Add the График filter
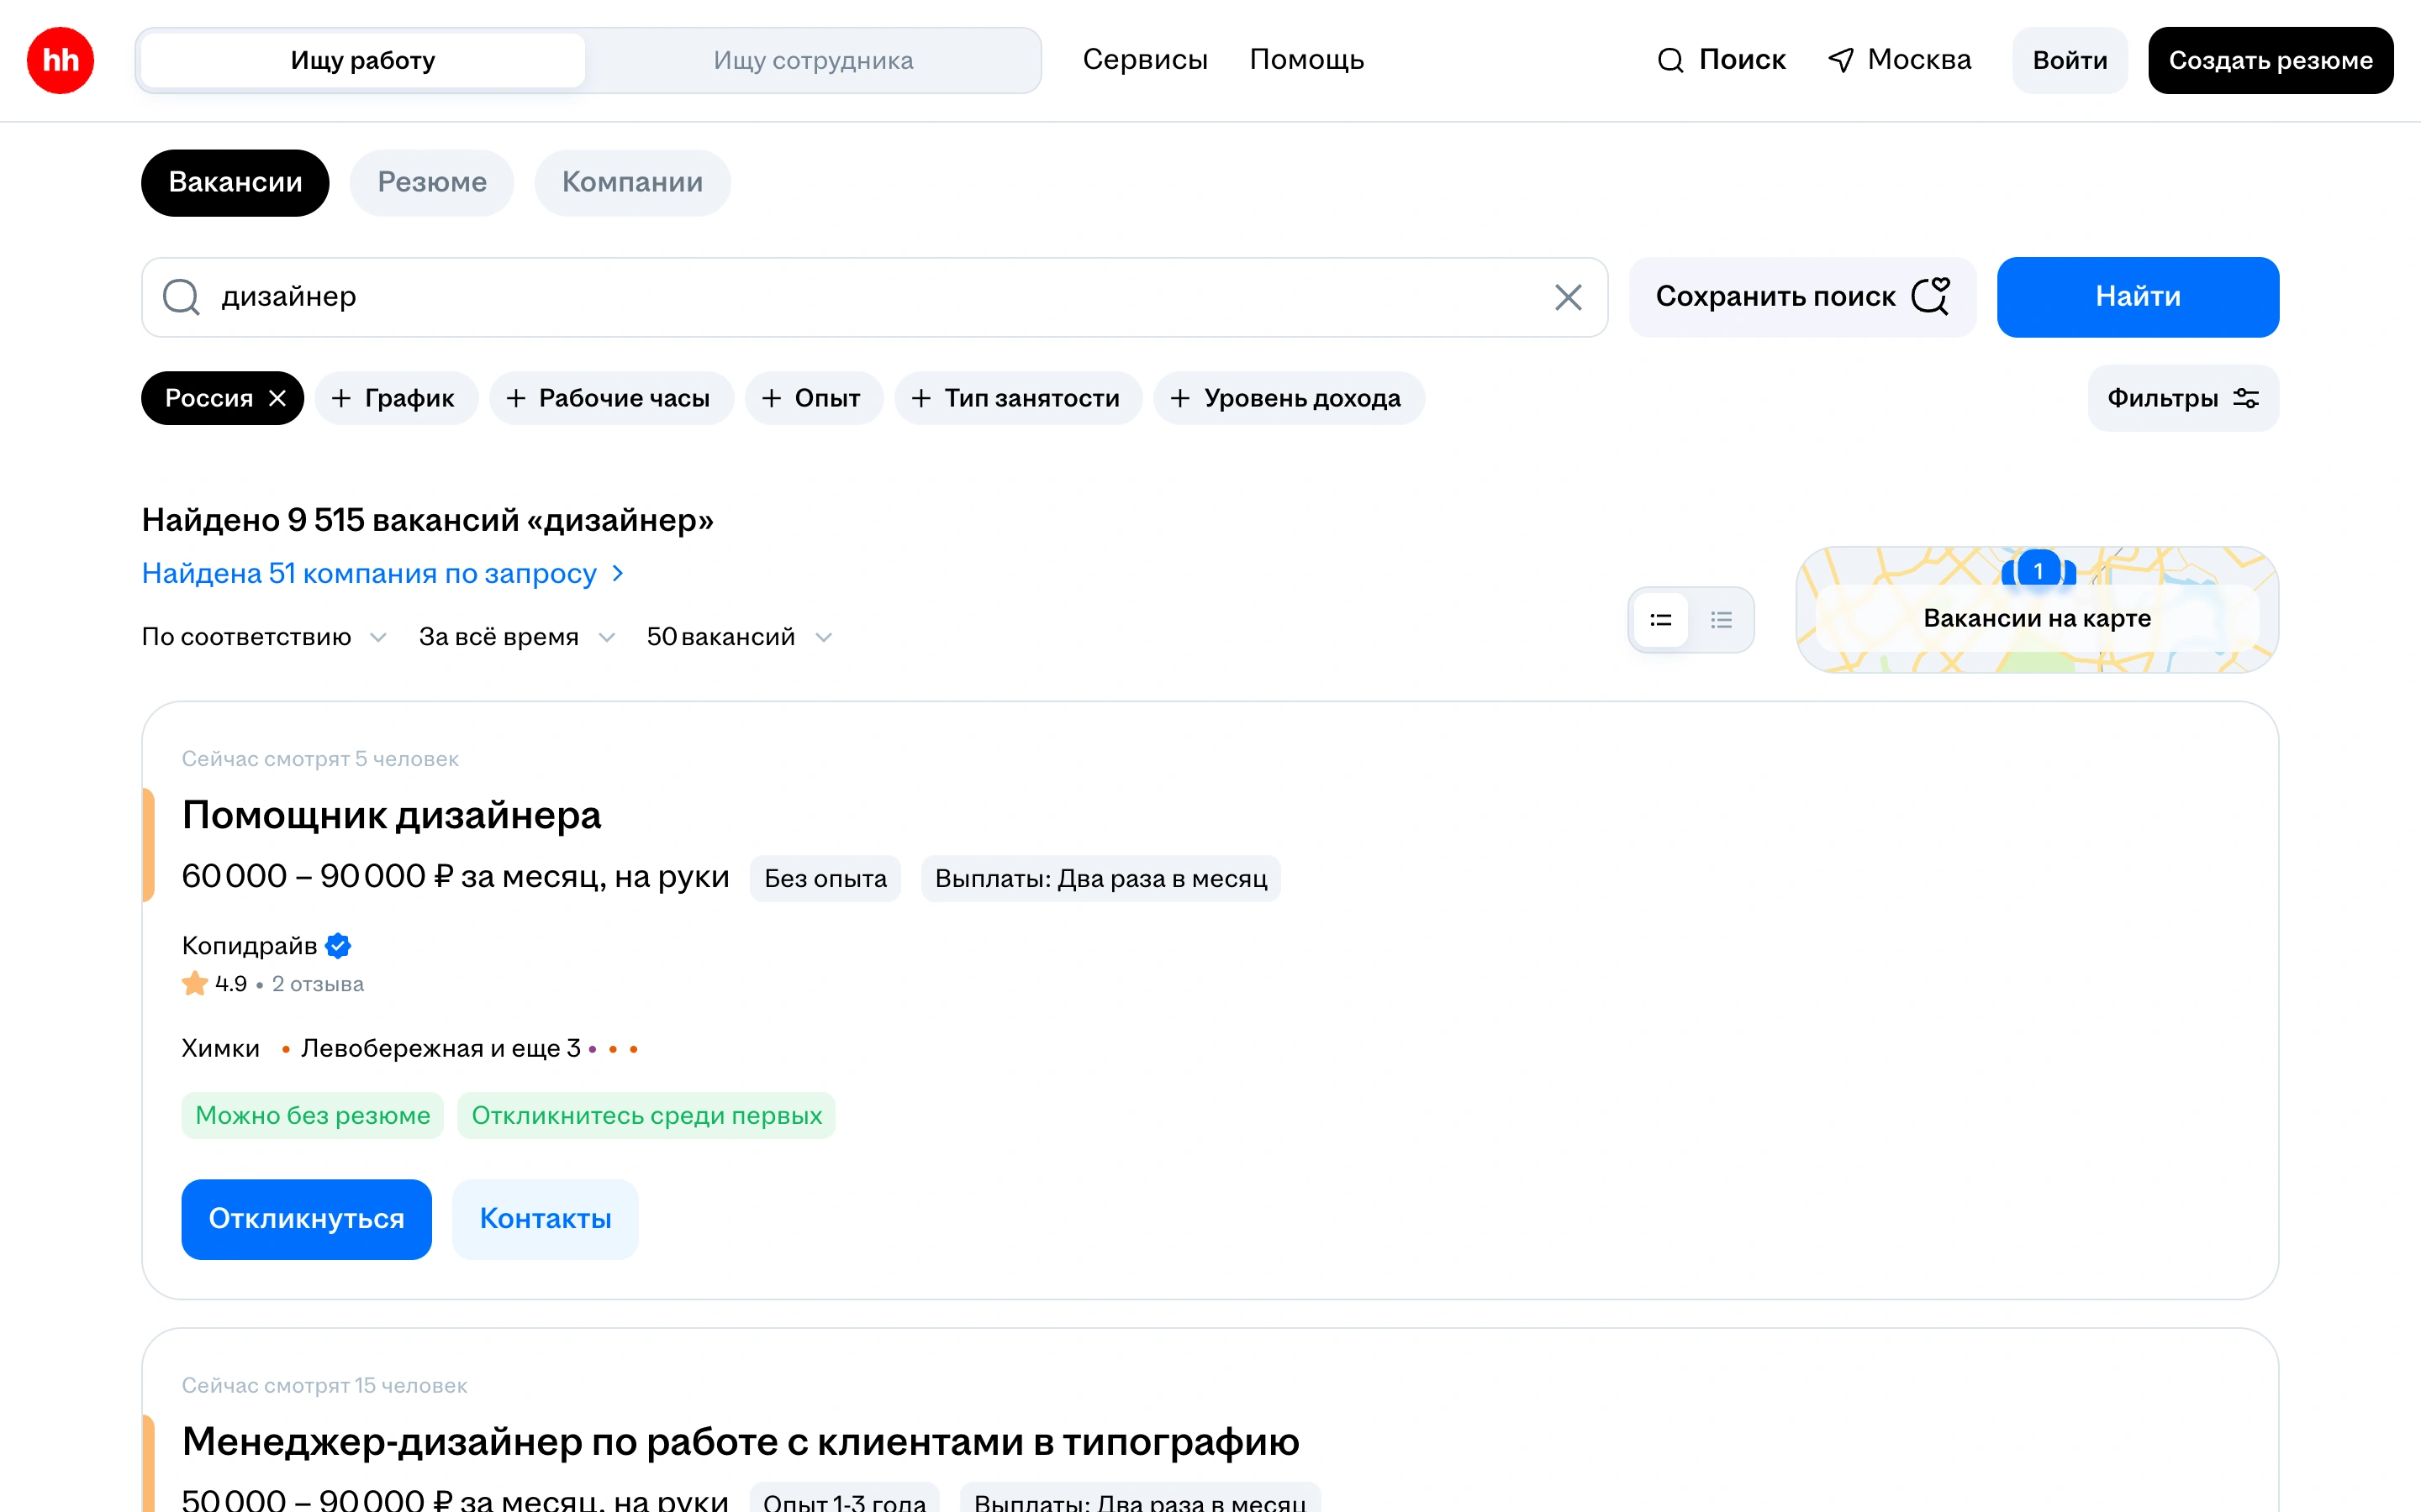The height and width of the screenshot is (1512, 2421). 396,398
